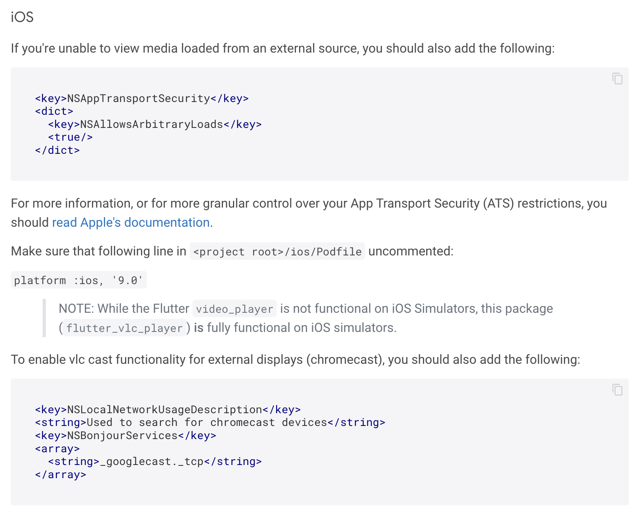Click the <project root>/ios/Podfile inline code
Screen dimensions: 638x518
click(277, 251)
